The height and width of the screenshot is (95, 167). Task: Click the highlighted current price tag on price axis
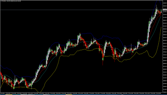click(165, 10)
